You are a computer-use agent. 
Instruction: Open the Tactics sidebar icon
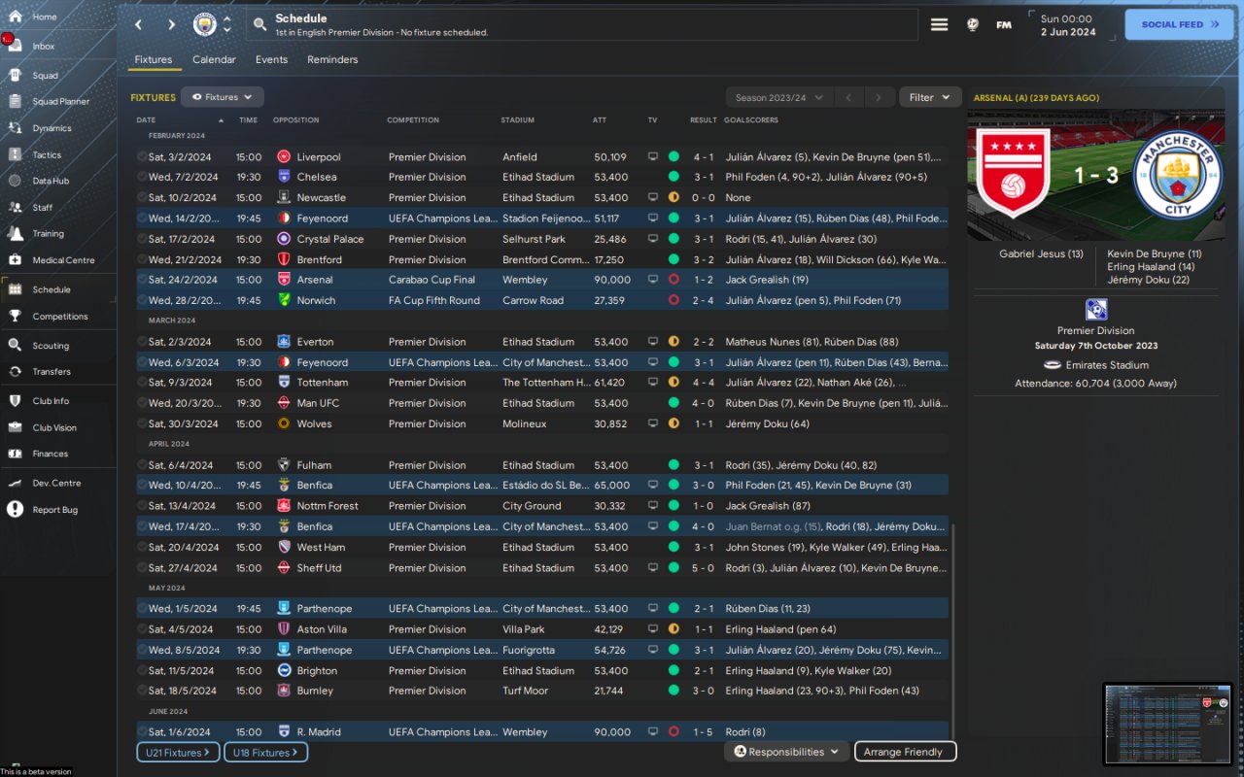pos(15,154)
